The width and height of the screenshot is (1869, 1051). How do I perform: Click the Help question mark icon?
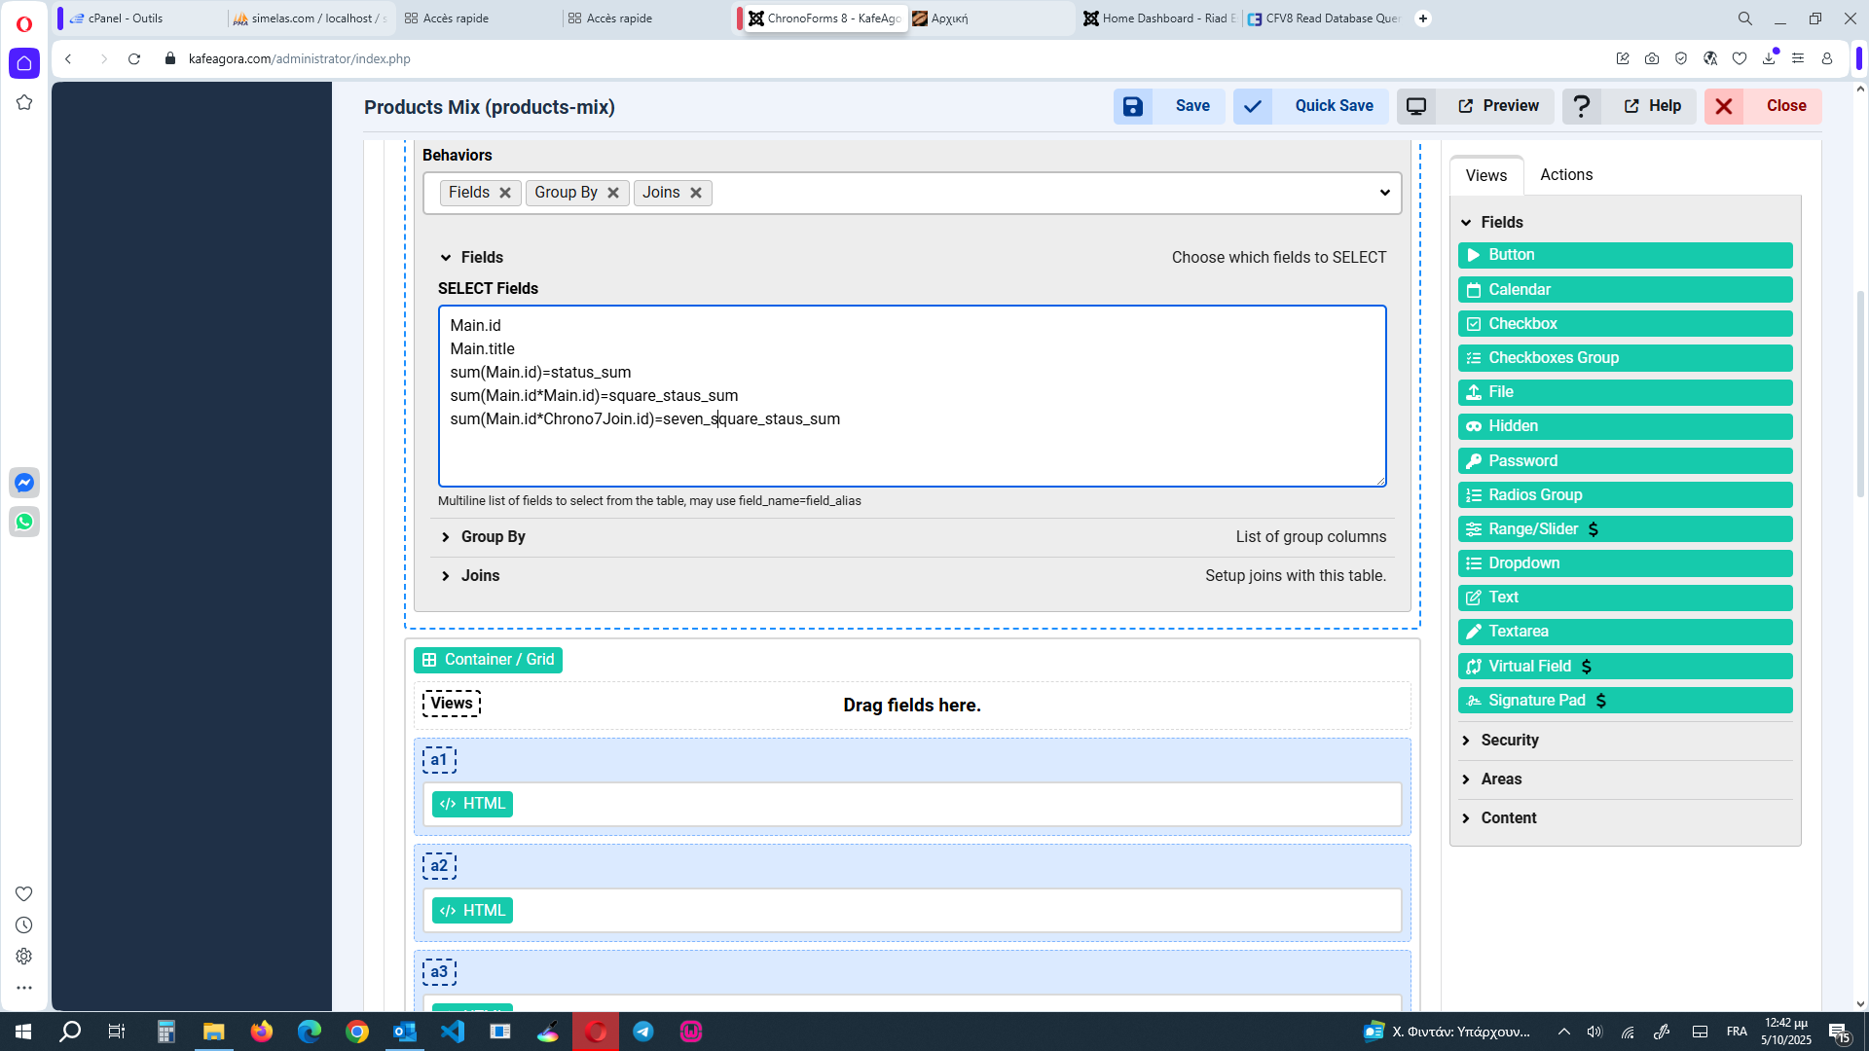(1582, 106)
